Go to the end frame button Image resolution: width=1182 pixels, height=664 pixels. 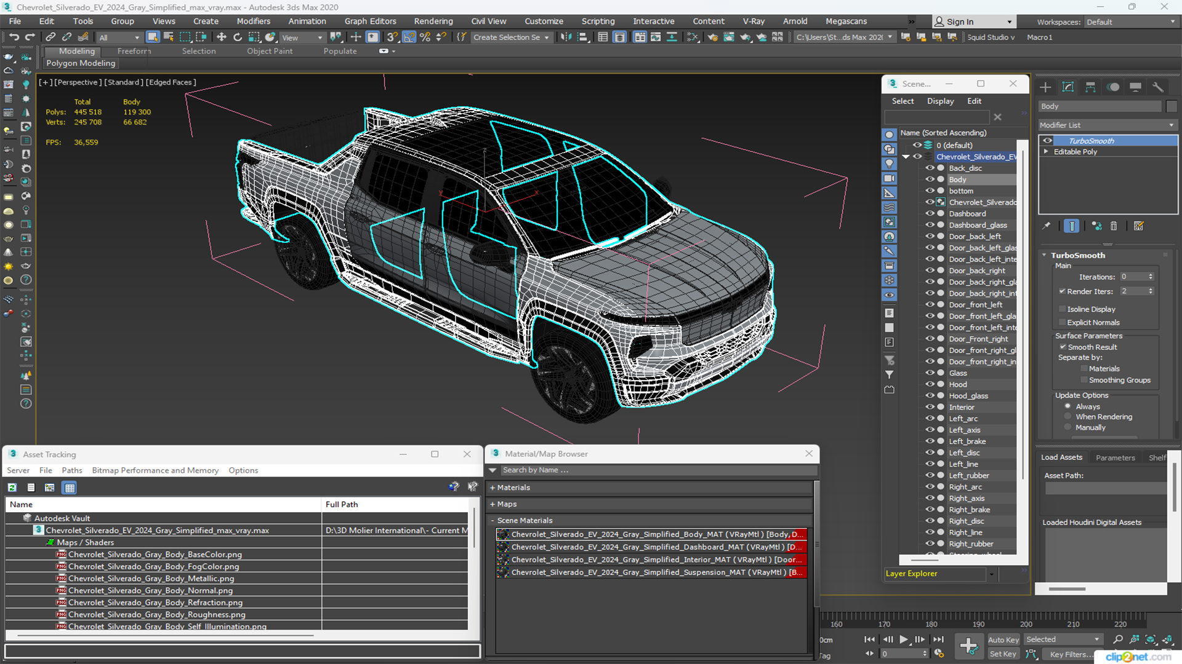coord(938,639)
